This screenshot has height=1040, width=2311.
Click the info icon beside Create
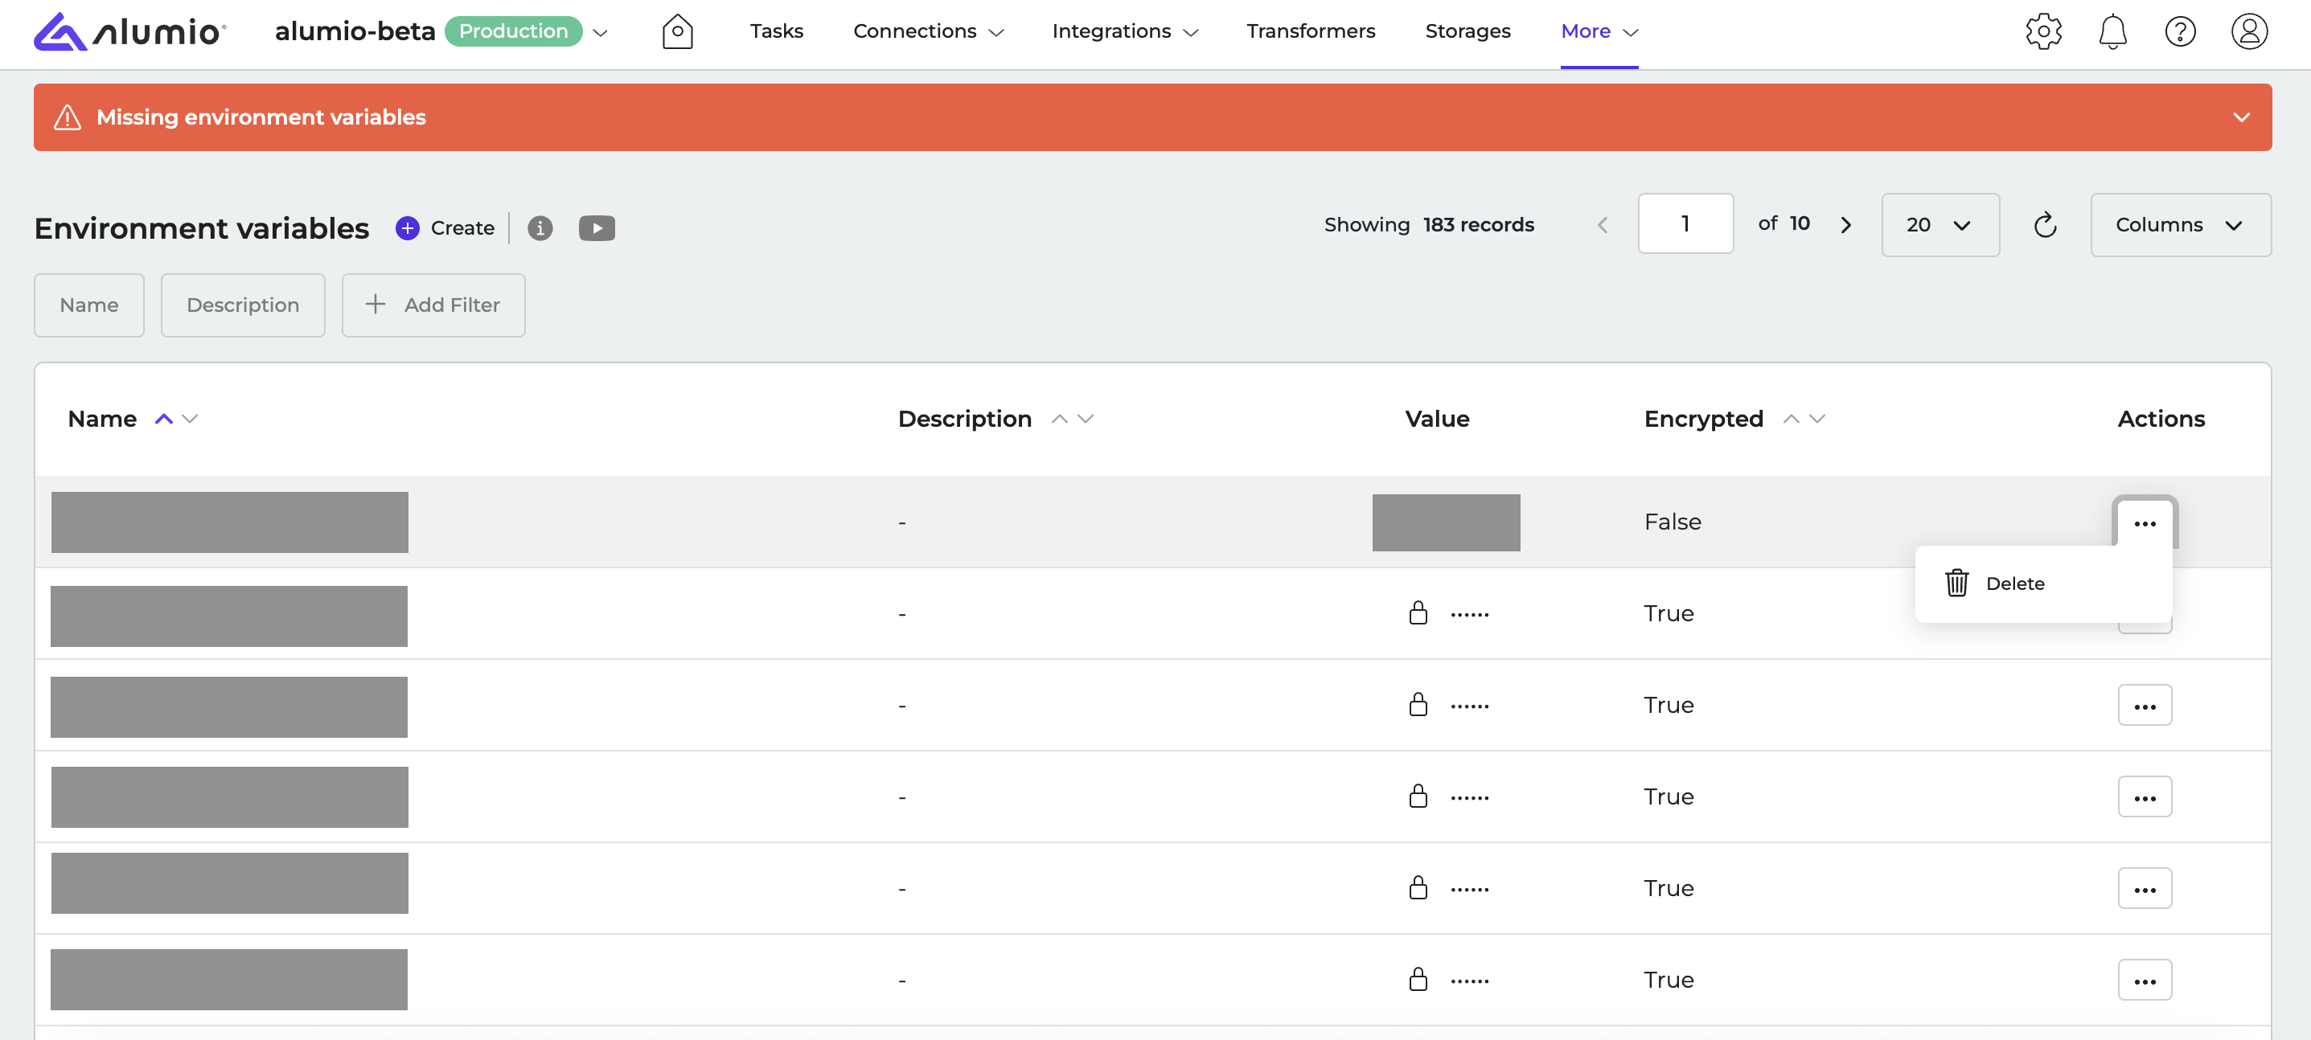pyautogui.click(x=540, y=228)
